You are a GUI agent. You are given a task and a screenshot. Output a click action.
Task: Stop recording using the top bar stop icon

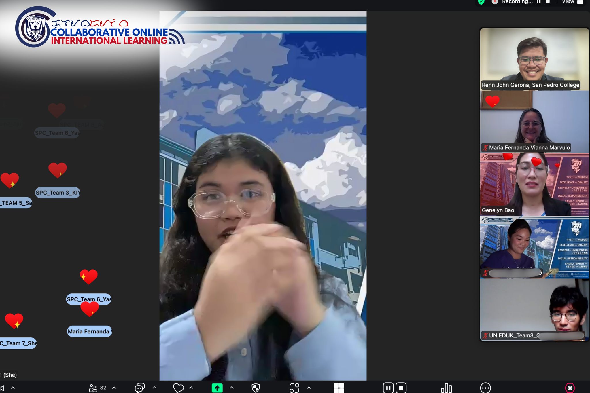click(548, 1)
